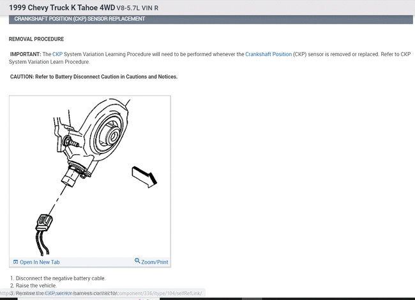Click the Zoom/Print link under the diagram
Viewport: 415px width, 300px height.
[x=155, y=262]
